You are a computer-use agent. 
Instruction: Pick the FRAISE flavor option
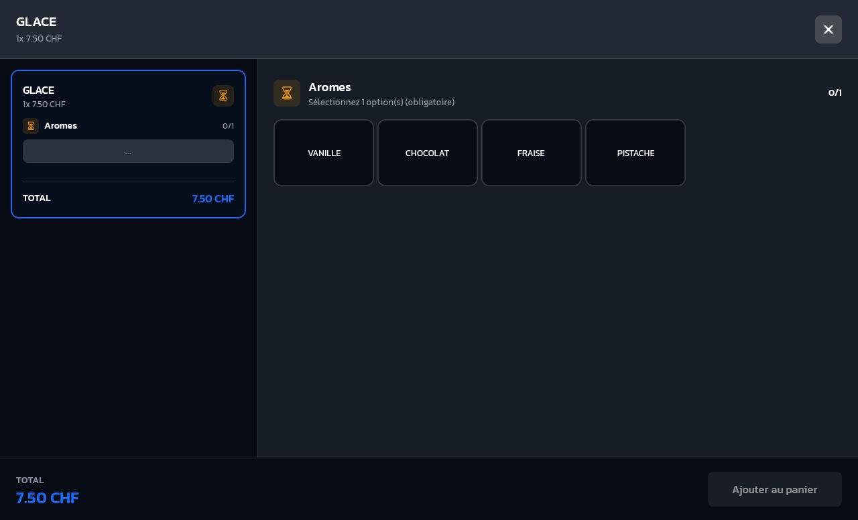pos(532,153)
